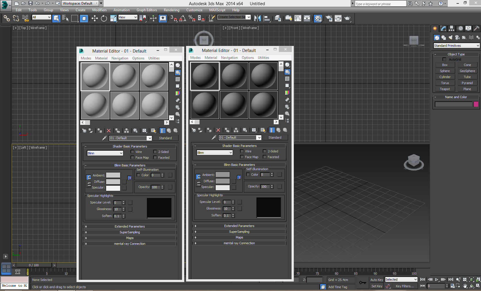Select the Cameras category in Create panel
Screen dimensions: 481x291
457,38
